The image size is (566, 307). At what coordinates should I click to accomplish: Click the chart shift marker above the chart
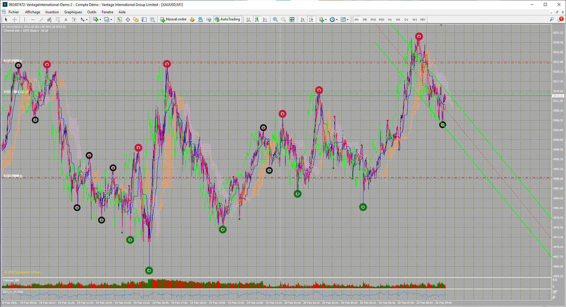tap(441, 25)
